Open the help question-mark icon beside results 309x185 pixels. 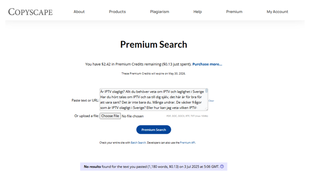pyautogui.click(x=222, y=166)
